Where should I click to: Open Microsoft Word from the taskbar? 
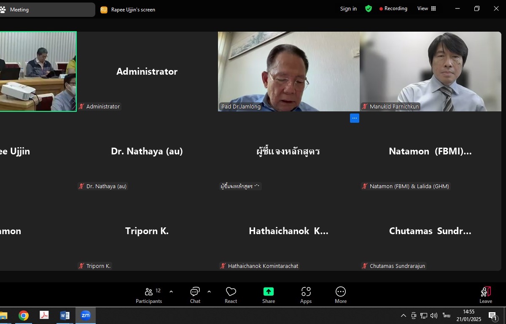(x=65, y=316)
